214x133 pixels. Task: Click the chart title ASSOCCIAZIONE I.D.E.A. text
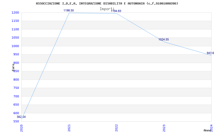(107, 3)
